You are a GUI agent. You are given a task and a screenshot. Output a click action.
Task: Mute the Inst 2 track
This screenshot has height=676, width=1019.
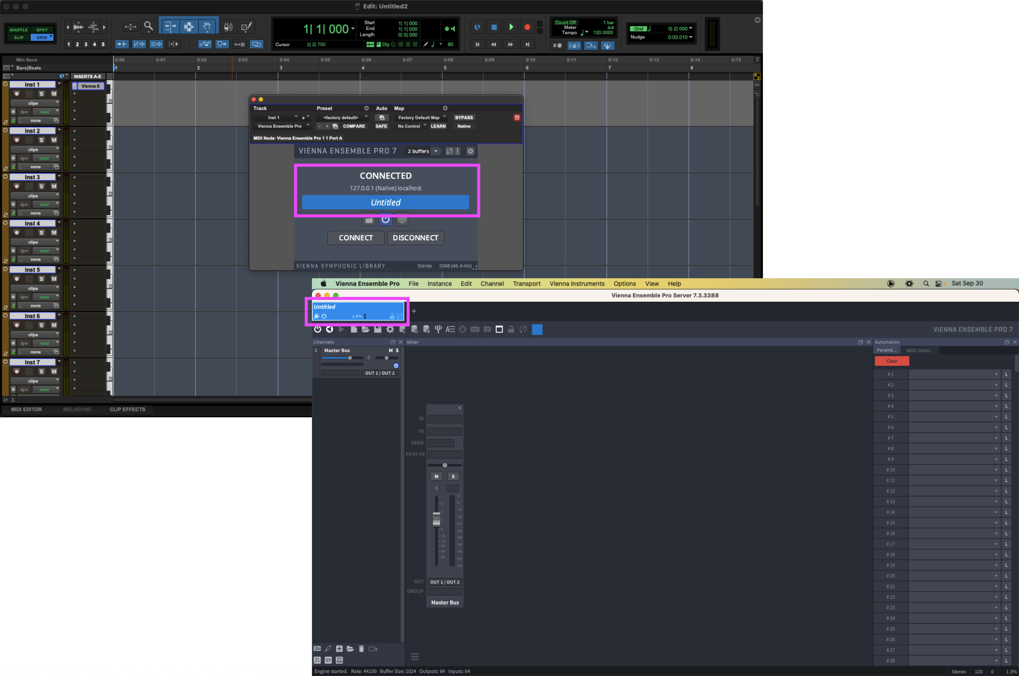[54, 140]
